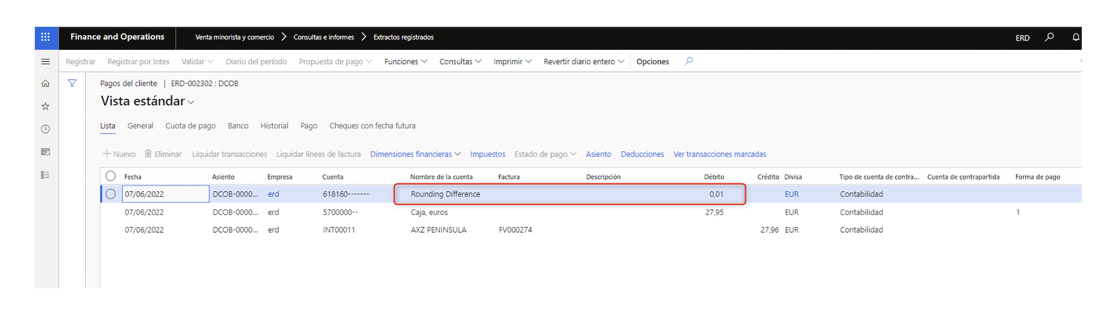This screenshot has width=1113, height=314.
Task: Open the Opciones menu
Action: (x=652, y=61)
